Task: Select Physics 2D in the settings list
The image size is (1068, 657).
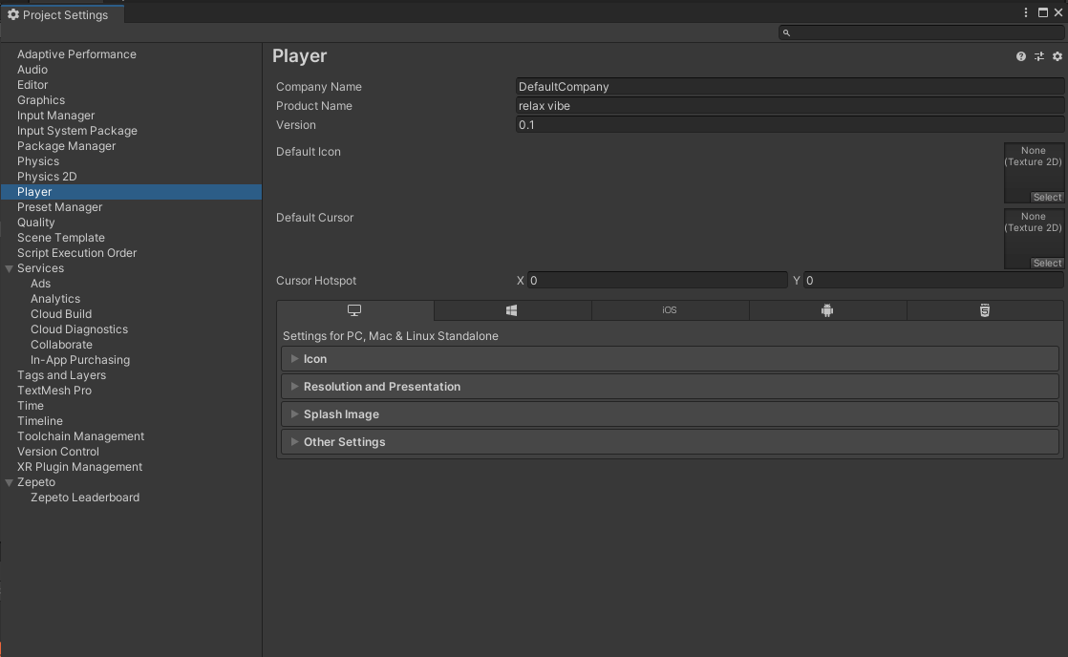Action: 47,177
